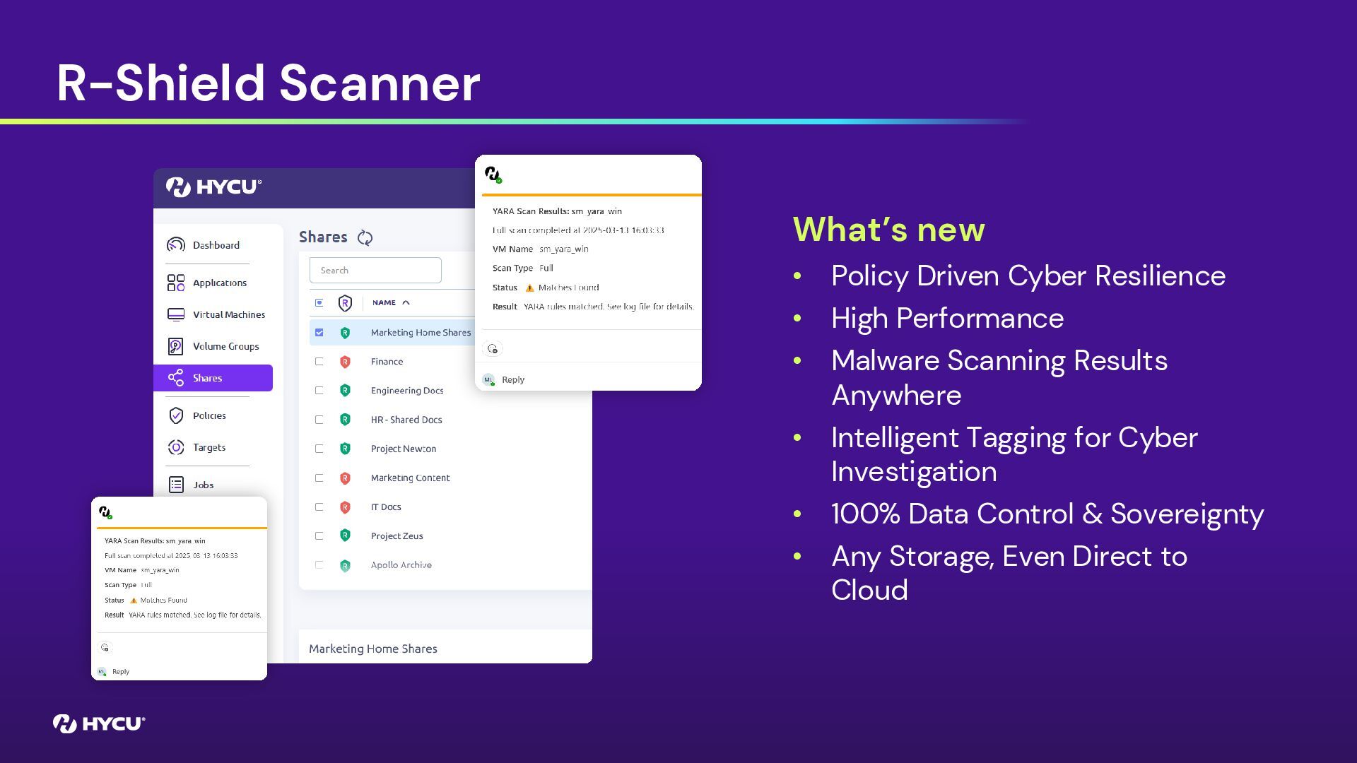The width and height of the screenshot is (1357, 763).
Task: Select the Project Zeus share row
Action: [x=396, y=536]
